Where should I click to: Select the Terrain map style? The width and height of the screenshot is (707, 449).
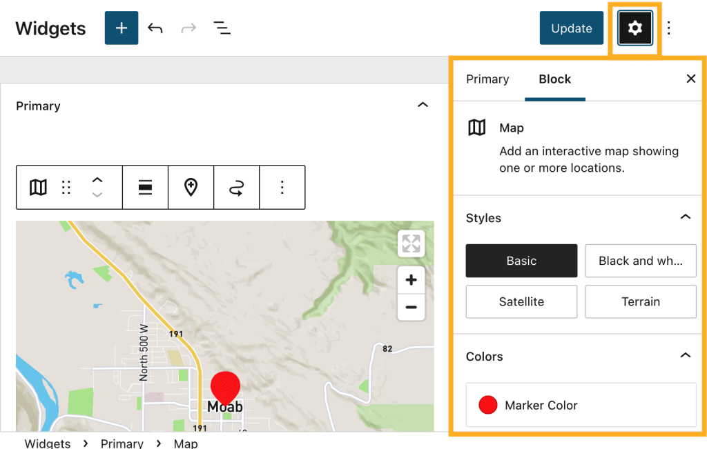[x=640, y=301]
